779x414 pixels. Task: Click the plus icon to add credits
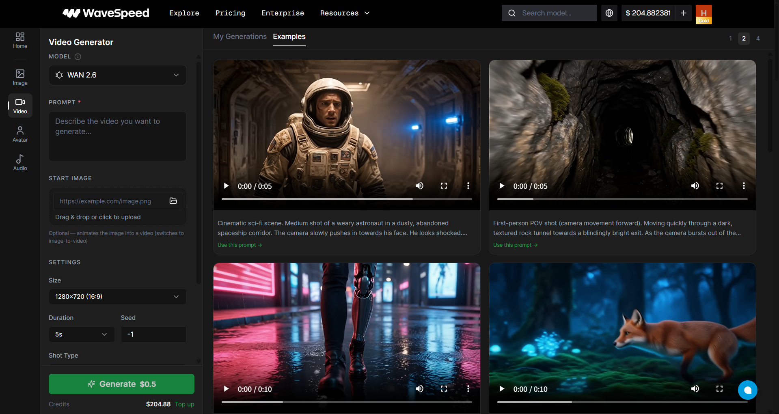[x=683, y=13]
